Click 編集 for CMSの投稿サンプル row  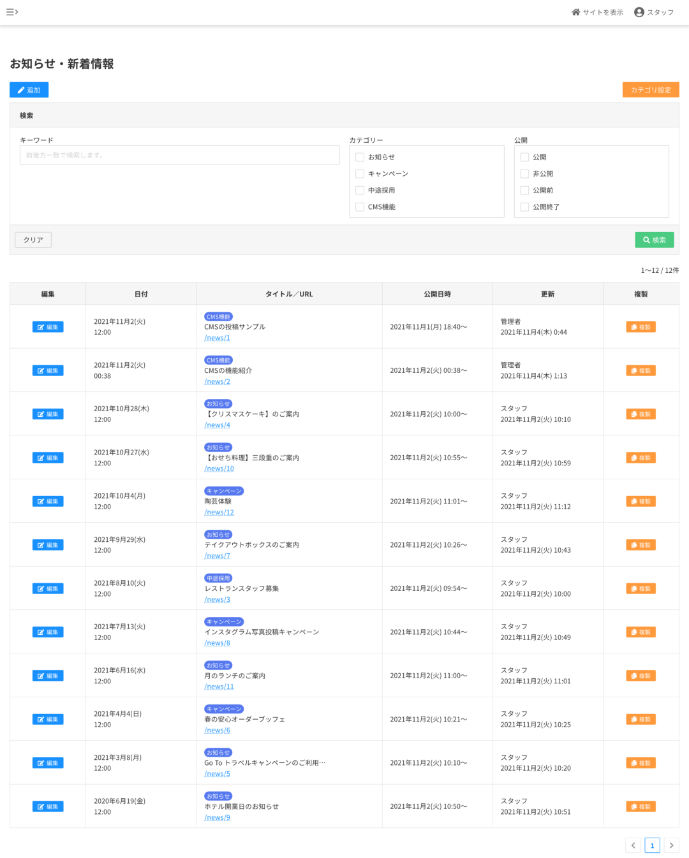pyautogui.click(x=48, y=327)
